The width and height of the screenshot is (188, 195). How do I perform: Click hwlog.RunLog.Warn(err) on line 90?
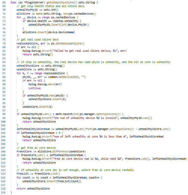tap(45, 84)
